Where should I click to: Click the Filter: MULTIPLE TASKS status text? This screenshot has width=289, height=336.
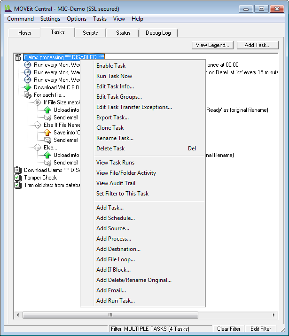150,328
